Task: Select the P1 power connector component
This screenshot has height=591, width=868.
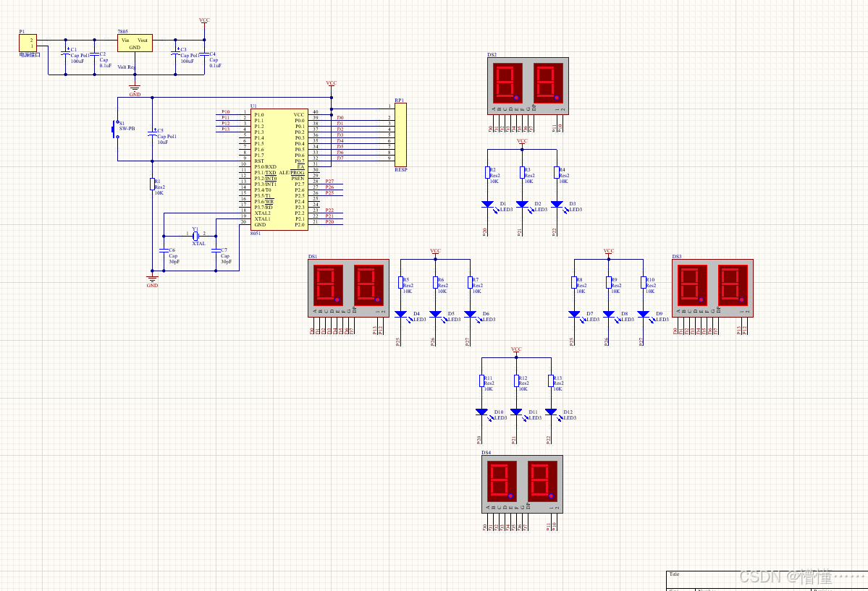Action: pos(28,43)
